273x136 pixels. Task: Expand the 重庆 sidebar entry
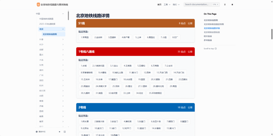click(x=63, y=55)
